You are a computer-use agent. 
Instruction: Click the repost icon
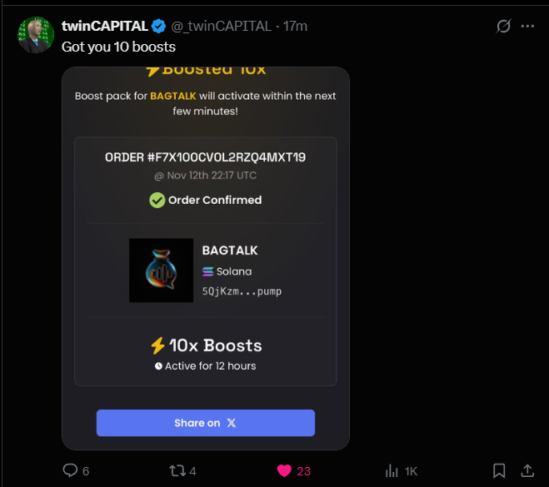[x=177, y=470]
